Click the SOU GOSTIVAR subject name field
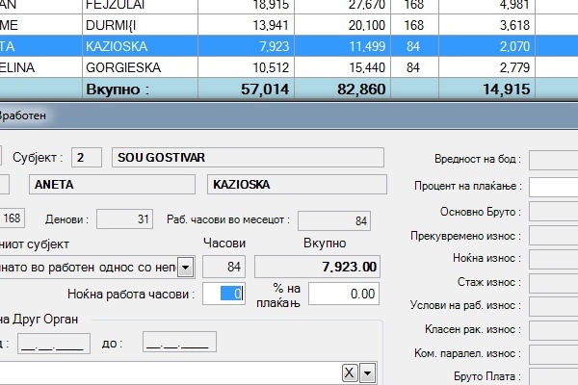This screenshot has height=385, width=578. tap(248, 156)
